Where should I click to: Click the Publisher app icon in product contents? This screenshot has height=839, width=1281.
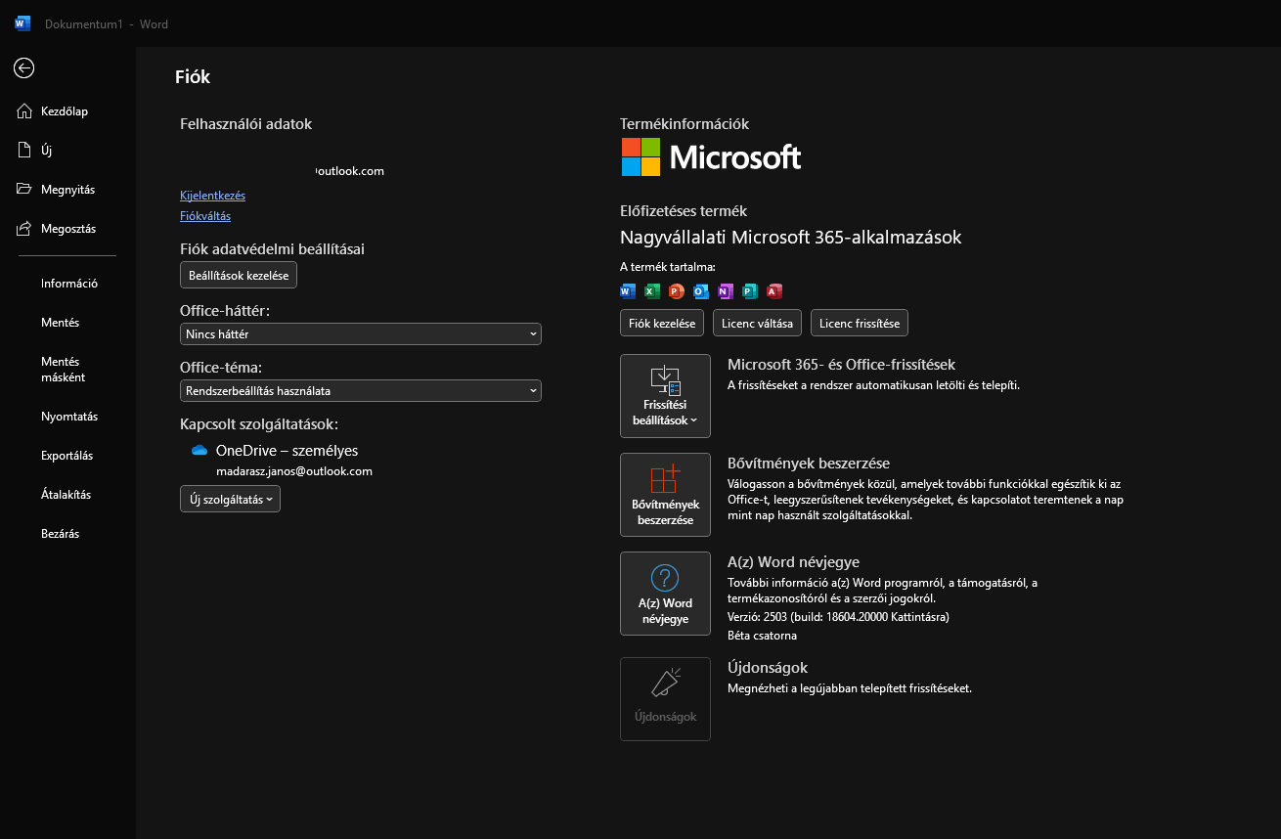point(750,290)
